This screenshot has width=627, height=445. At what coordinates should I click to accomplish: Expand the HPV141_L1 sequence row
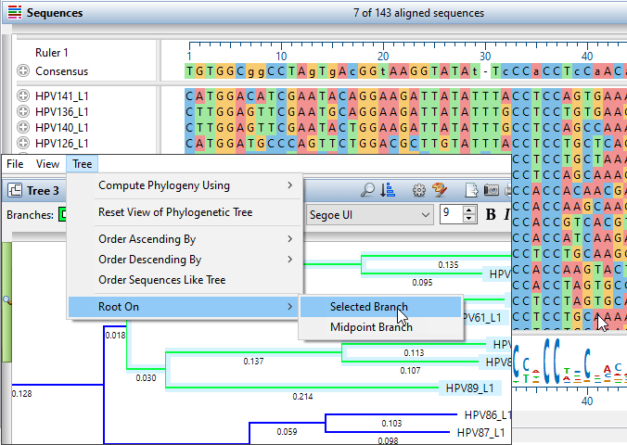[23, 96]
